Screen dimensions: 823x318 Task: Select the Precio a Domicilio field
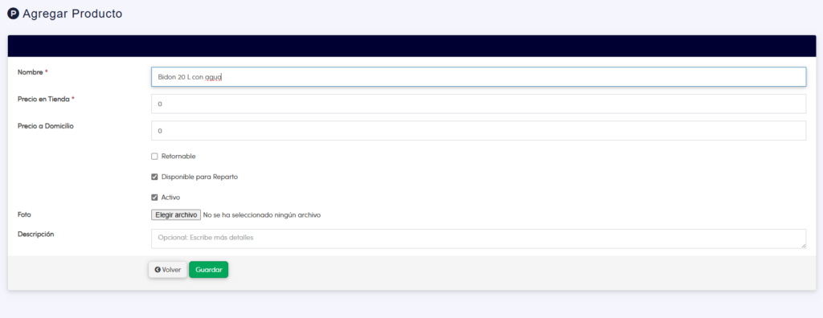click(478, 131)
